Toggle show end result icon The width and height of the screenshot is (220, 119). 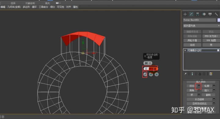192,74
